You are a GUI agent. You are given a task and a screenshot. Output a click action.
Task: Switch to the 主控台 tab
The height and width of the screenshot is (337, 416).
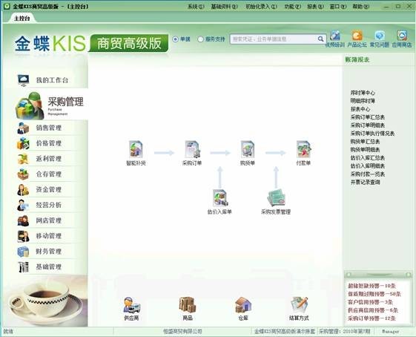22,19
